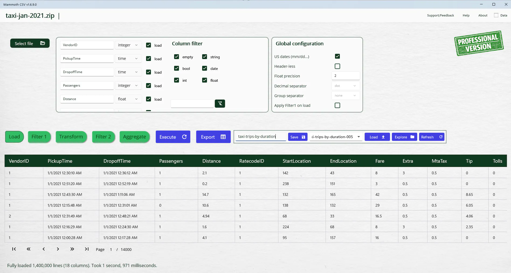The image size is (511, 273).
Task: Toggle the string column filter checkbox
Action: pyautogui.click(x=205, y=57)
